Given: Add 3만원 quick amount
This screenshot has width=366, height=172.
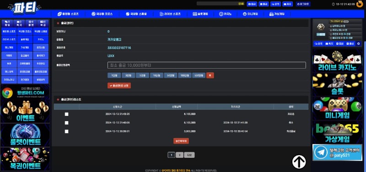Looking at the screenshot, I should pyautogui.click(x=128, y=75).
